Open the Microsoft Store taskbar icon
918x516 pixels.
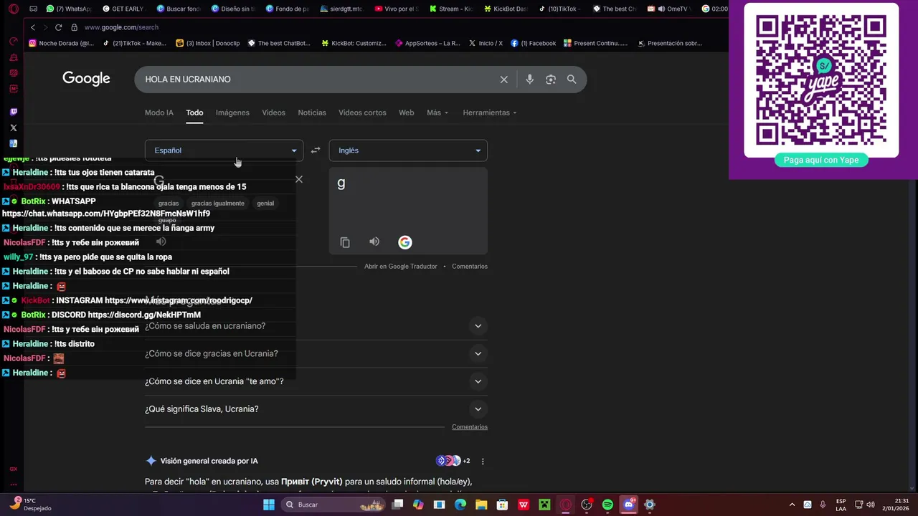502,505
